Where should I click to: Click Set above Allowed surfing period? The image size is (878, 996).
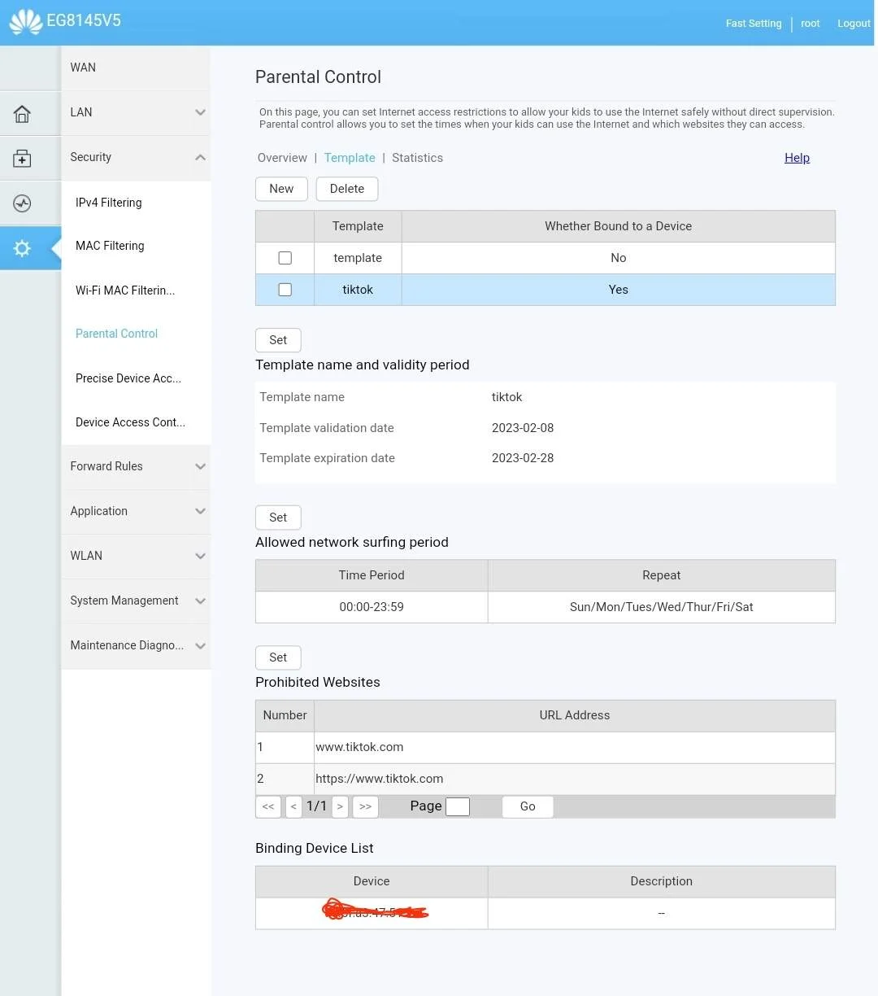pyautogui.click(x=278, y=518)
